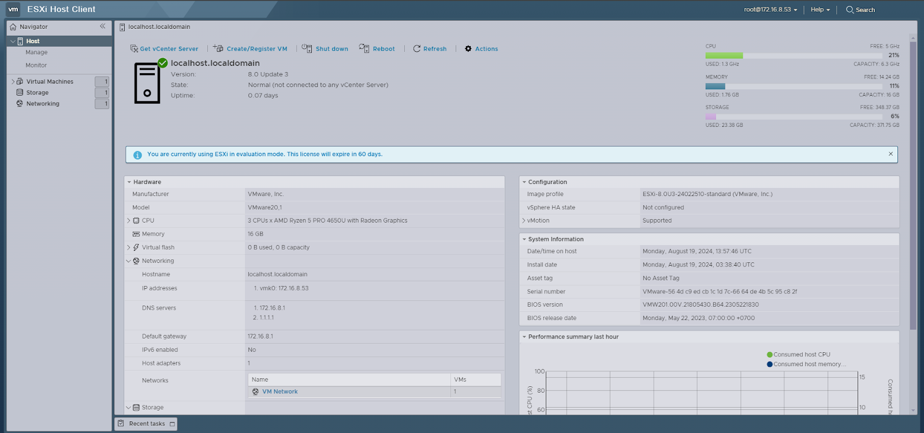924x433 pixels.
Task: Click the main content vertical scrollbar
Action: 913,185
